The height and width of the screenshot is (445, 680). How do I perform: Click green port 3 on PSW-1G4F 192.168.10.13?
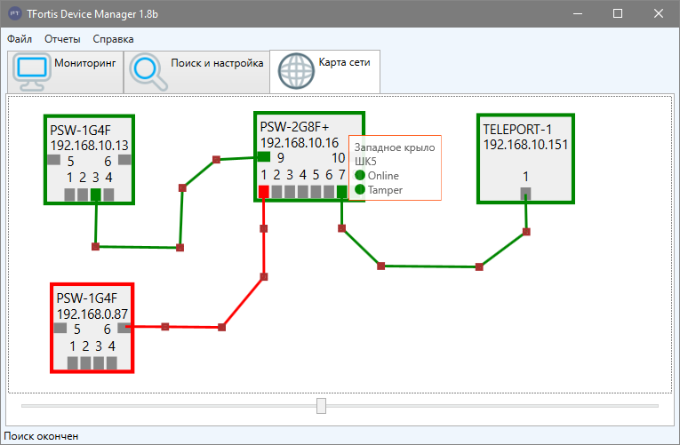tap(96, 195)
